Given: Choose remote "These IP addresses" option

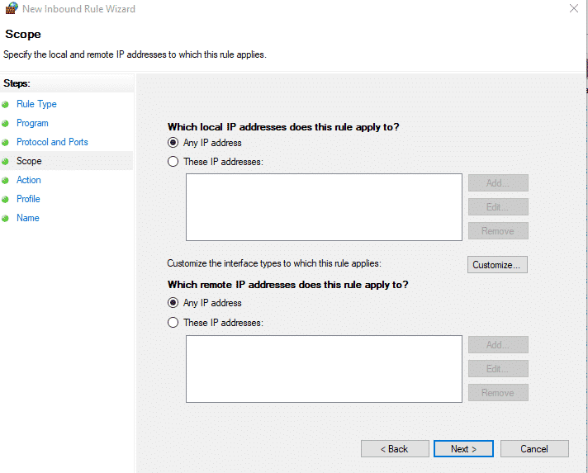Looking at the screenshot, I should [173, 323].
